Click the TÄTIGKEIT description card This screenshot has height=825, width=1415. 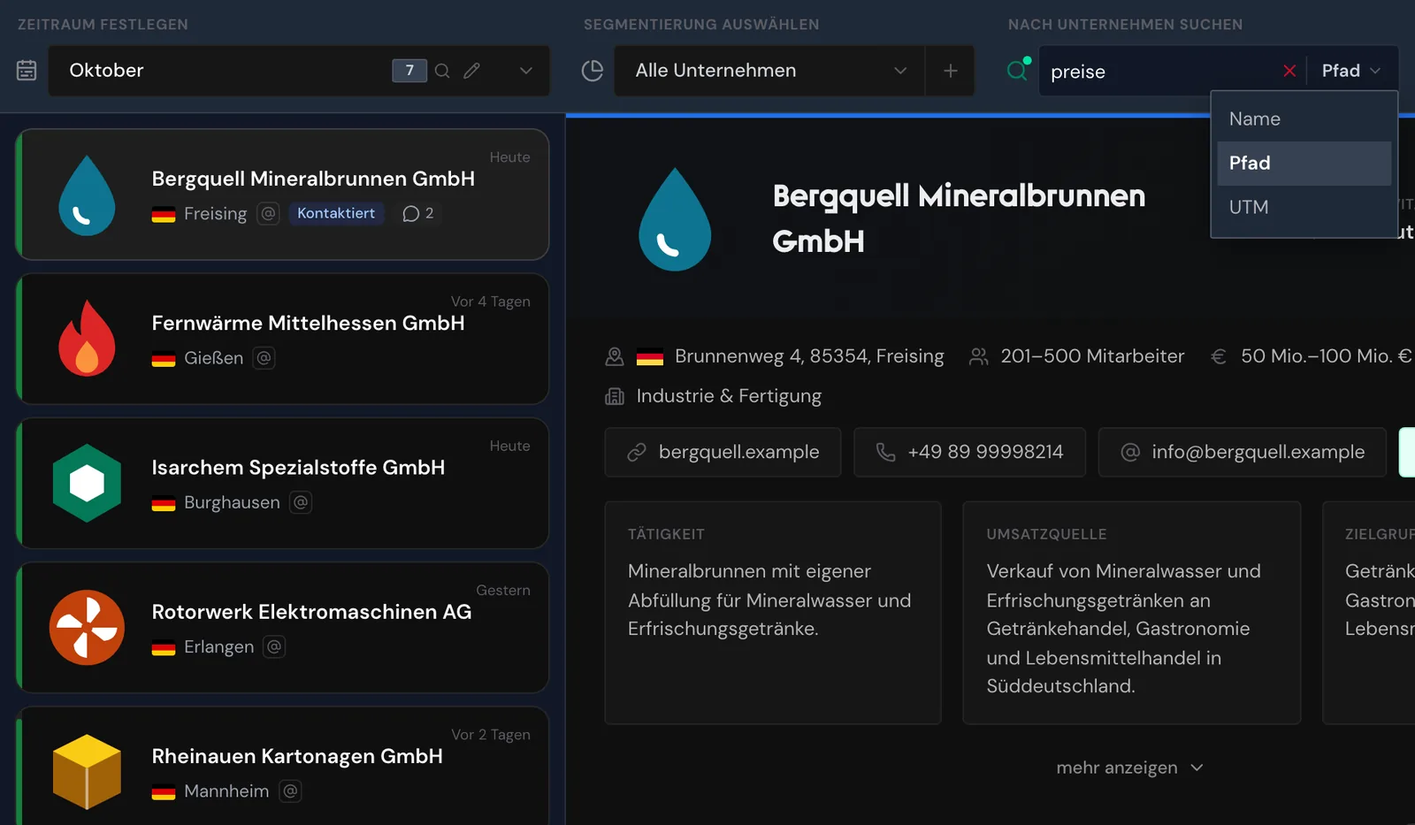[x=773, y=613]
